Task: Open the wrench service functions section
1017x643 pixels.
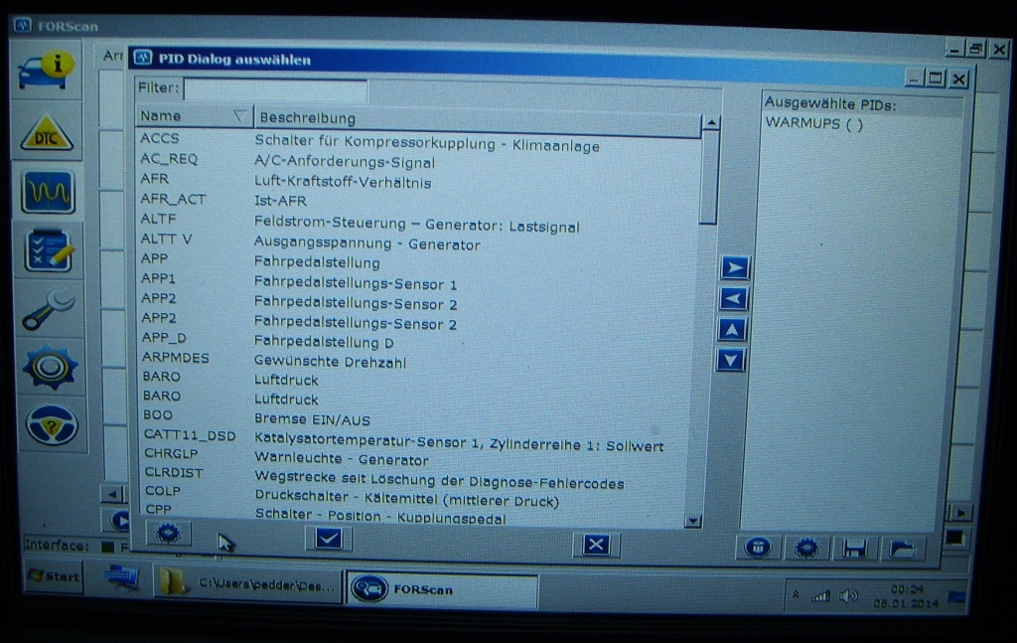Action: tap(50, 309)
